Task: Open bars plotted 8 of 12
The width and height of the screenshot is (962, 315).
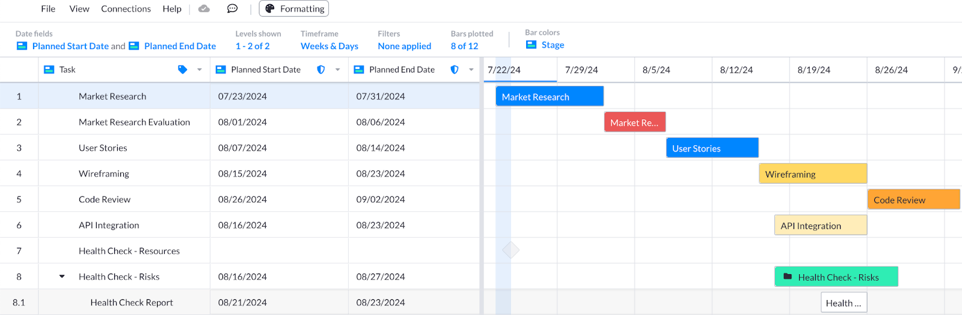Action: tap(465, 46)
